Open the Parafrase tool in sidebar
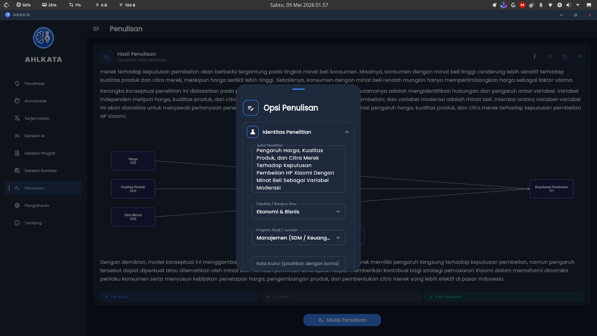 tap(44, 83)
